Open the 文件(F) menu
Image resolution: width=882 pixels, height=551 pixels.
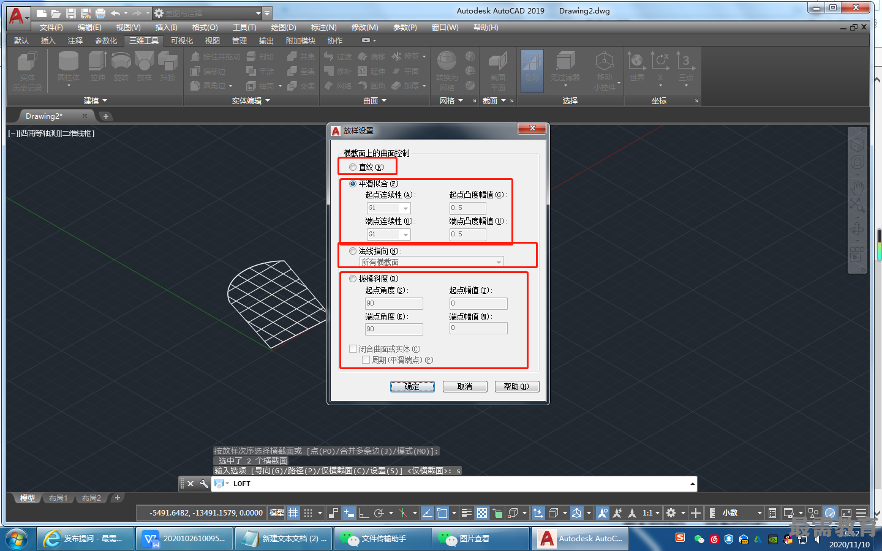coord(51,28)
